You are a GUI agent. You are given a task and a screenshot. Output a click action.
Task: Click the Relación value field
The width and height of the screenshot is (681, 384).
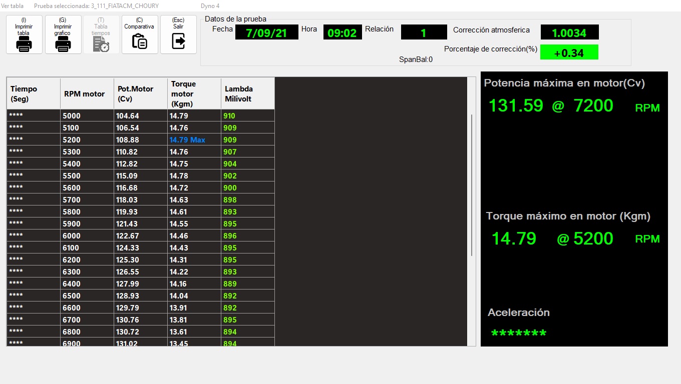[x=424, y=33]
